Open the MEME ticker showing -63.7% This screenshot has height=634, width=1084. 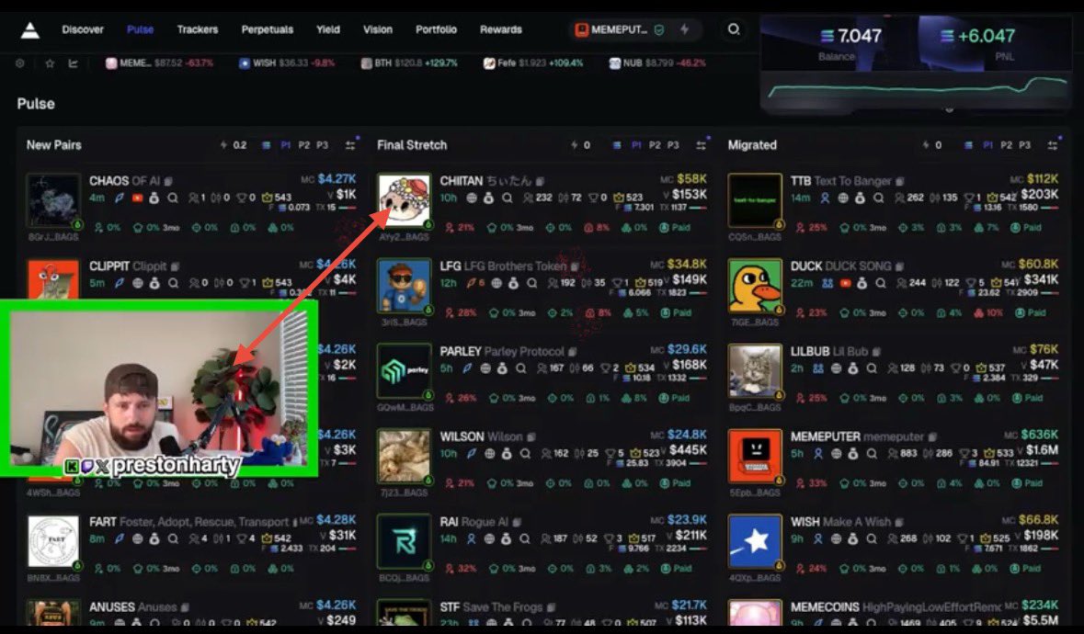(x=160, y=62)
